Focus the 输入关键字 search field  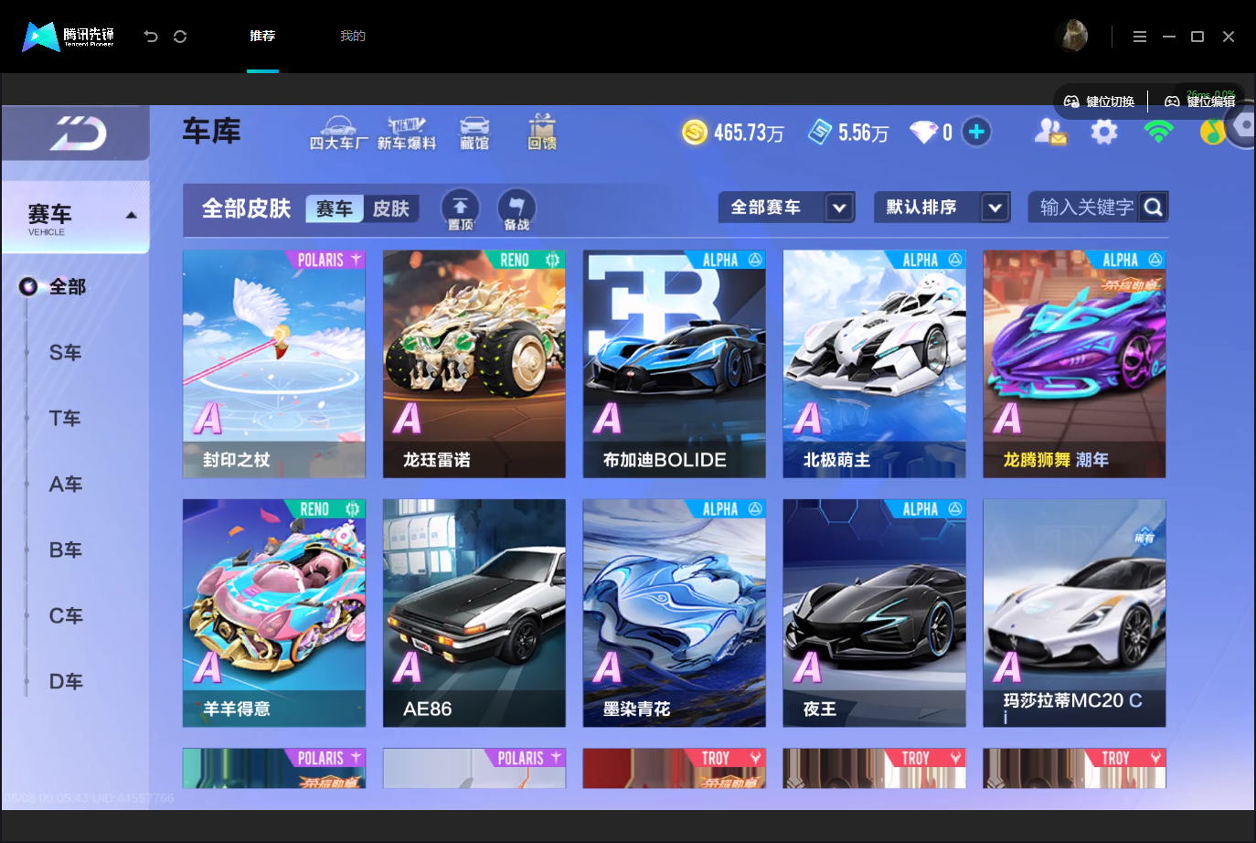(x=1086, y=208)
